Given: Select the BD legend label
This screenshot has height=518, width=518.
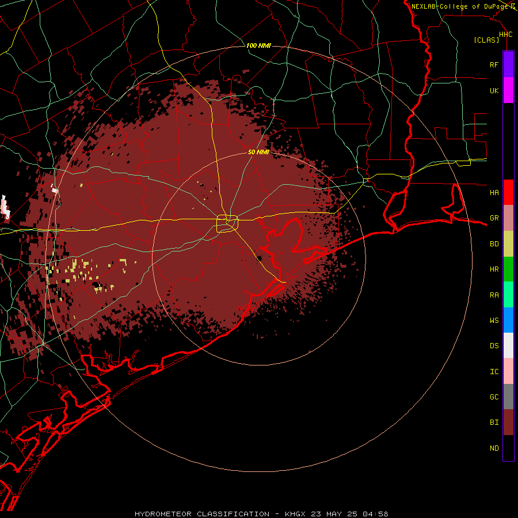Looking at the screenshot, I should click(494, 244).
